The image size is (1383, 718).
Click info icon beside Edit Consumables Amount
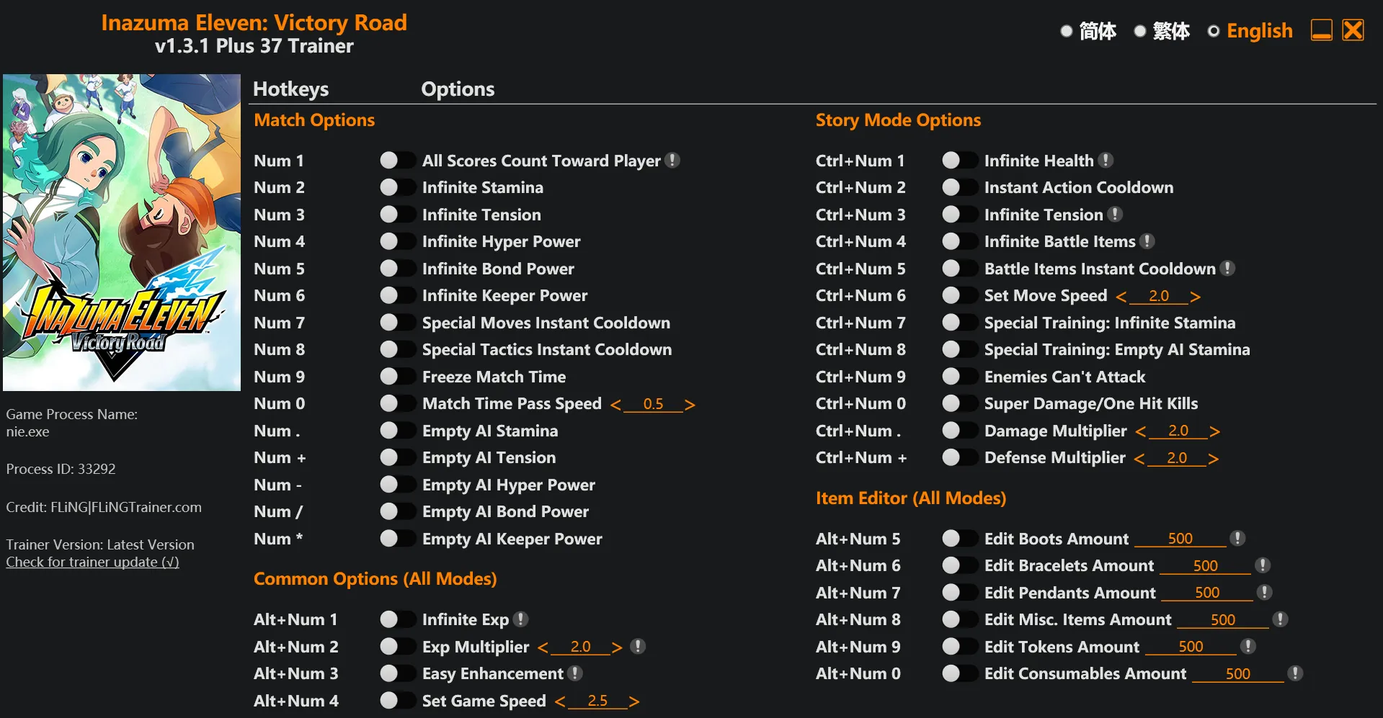(x=1295, y=673)
